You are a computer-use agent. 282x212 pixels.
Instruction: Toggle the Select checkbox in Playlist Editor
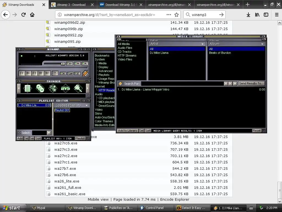point(19,133)
